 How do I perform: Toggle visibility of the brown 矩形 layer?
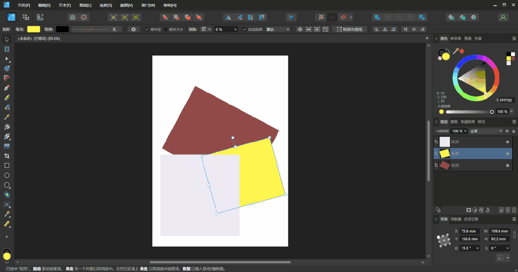pos(507,166)
